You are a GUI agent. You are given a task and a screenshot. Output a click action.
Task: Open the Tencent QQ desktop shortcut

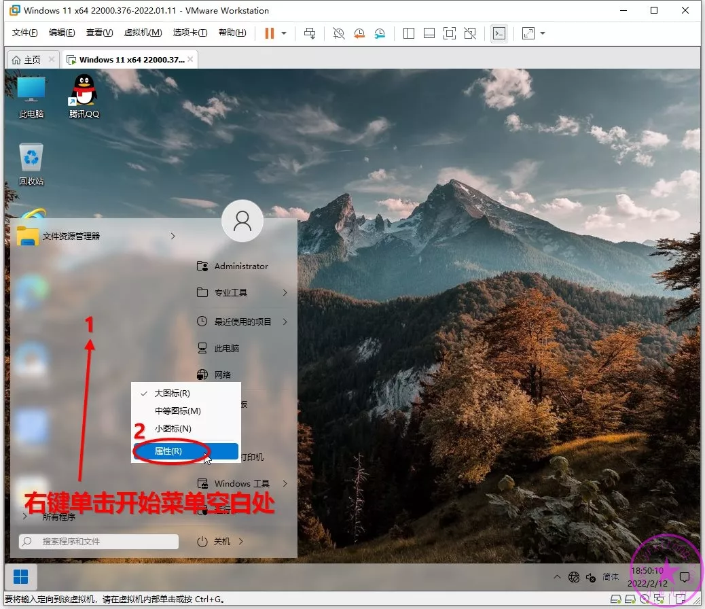point(84,97)
